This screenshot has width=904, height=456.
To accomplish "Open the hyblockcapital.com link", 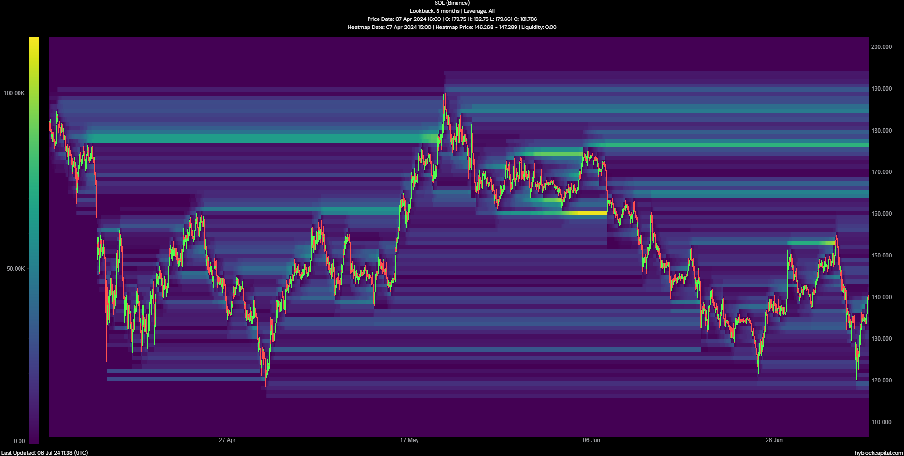I will (878, 453).
